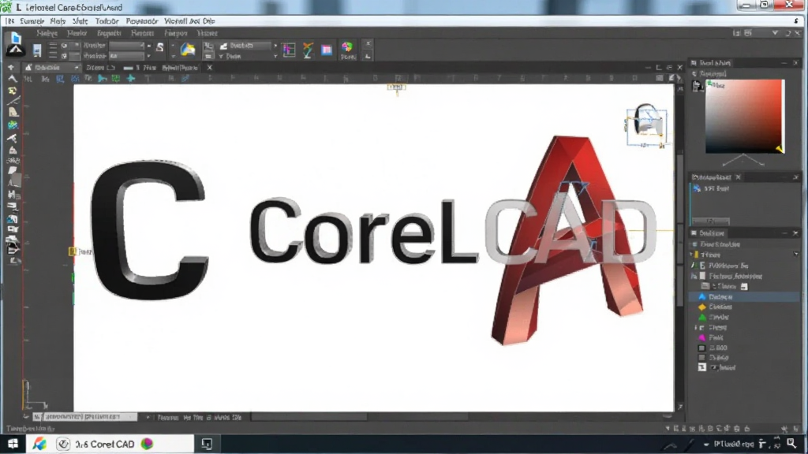Click the yellow marker at color picker's bottom-right corner
Screen dimensions: 808x454
tap(780, 149)
